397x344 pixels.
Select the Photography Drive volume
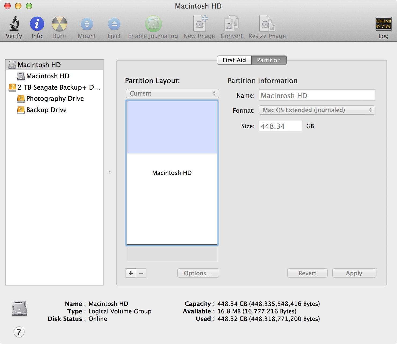click(54, 98)
